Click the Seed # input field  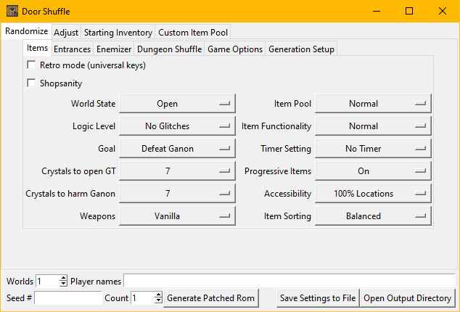coord(68,298)
